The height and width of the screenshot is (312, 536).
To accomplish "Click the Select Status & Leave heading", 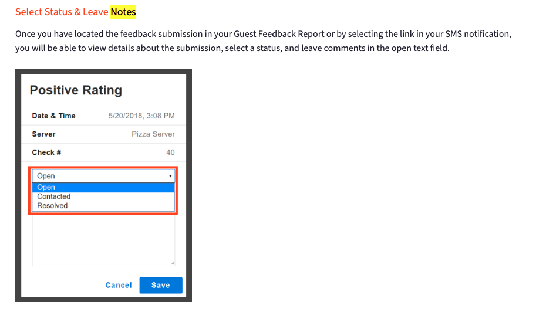I will 62,12.
